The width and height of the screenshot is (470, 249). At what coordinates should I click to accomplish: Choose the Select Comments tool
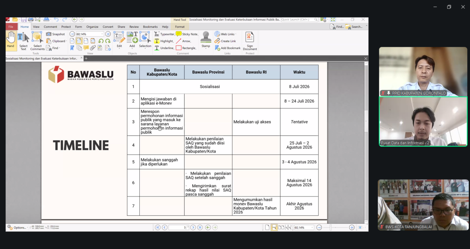[x=38, y=41]
